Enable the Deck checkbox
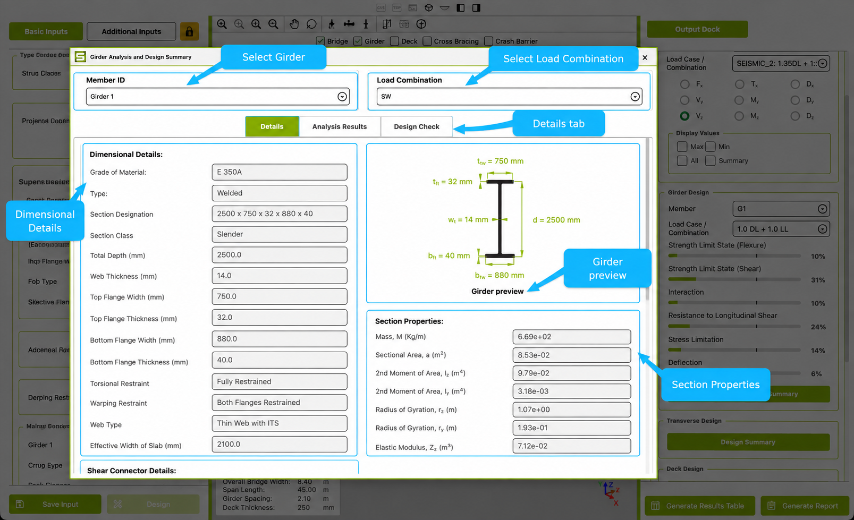The image size is (854, 520). (x=394, y=41)
